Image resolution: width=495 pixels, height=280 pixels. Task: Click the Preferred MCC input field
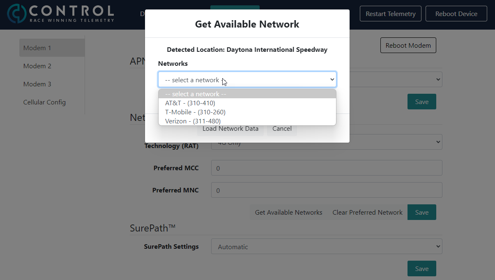[x=327, y=168]
